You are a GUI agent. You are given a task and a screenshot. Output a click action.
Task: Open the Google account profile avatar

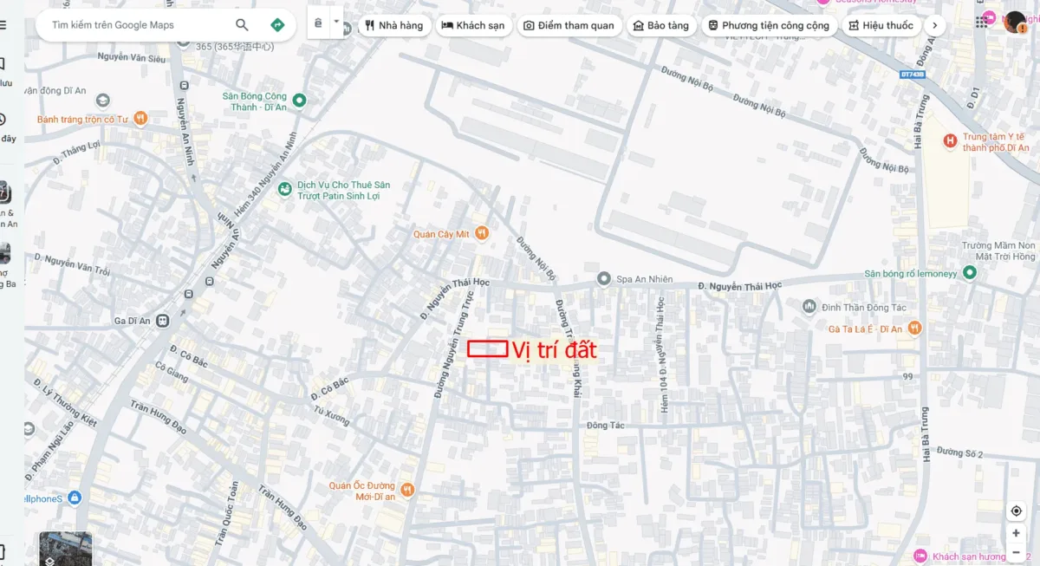(1016, 23)
